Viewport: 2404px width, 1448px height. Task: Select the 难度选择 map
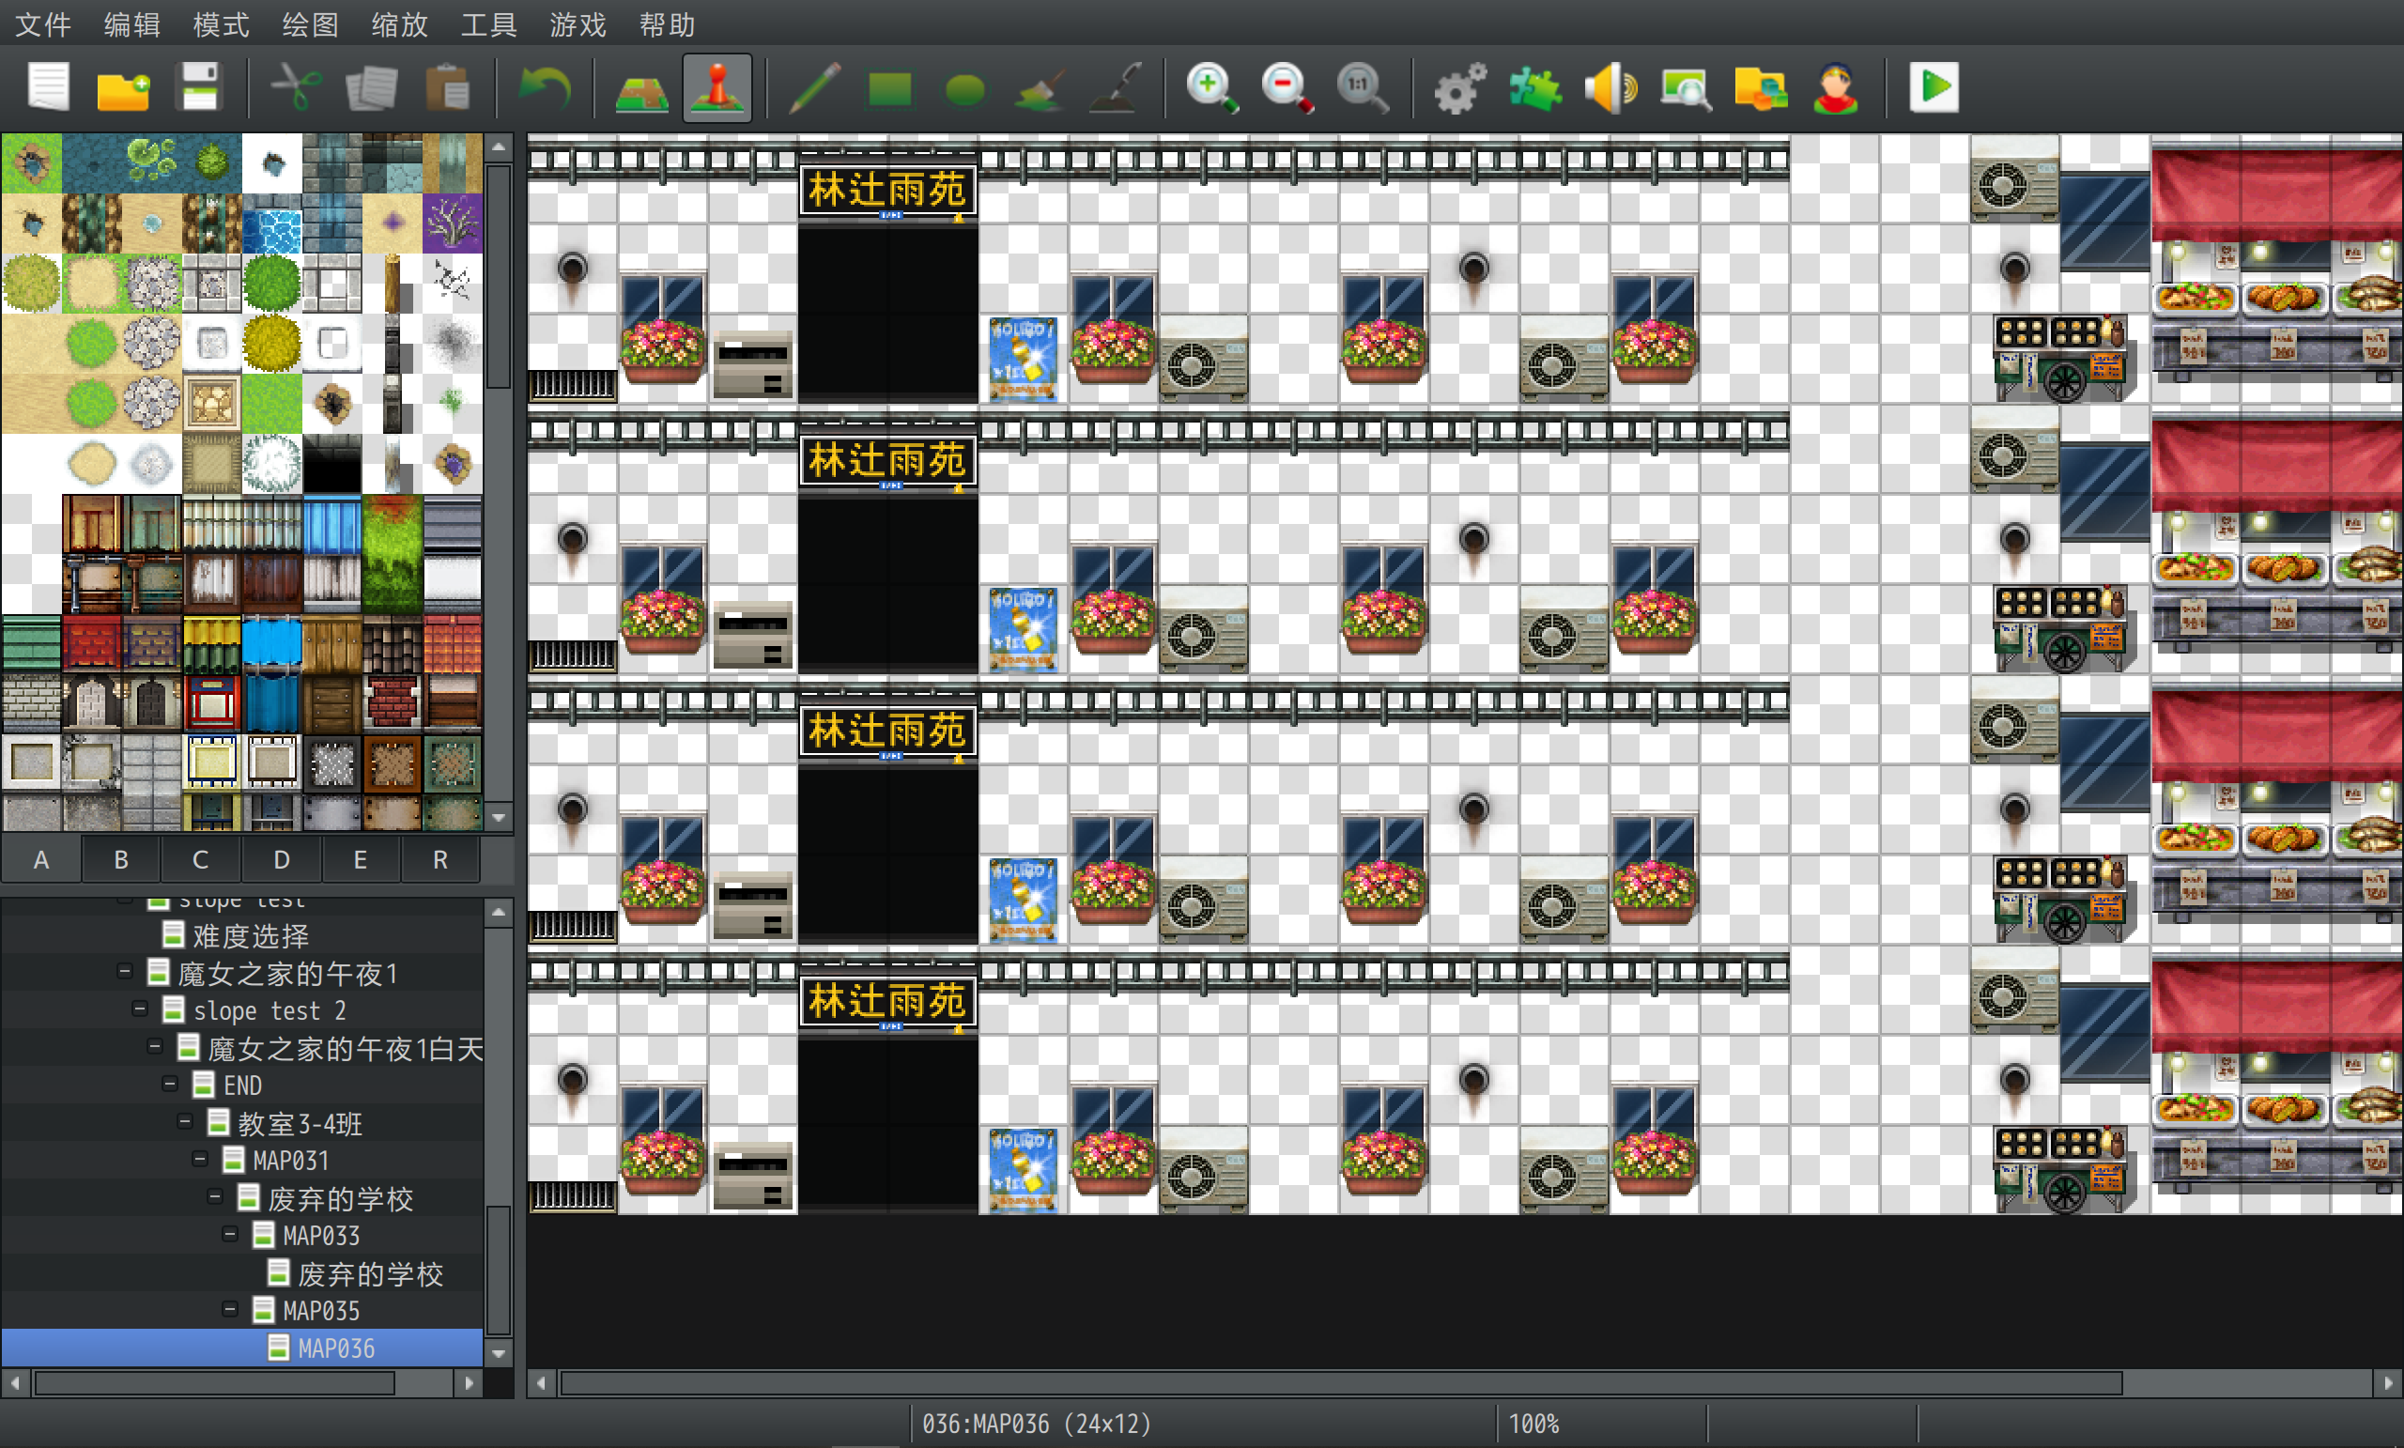click(250, 935)
